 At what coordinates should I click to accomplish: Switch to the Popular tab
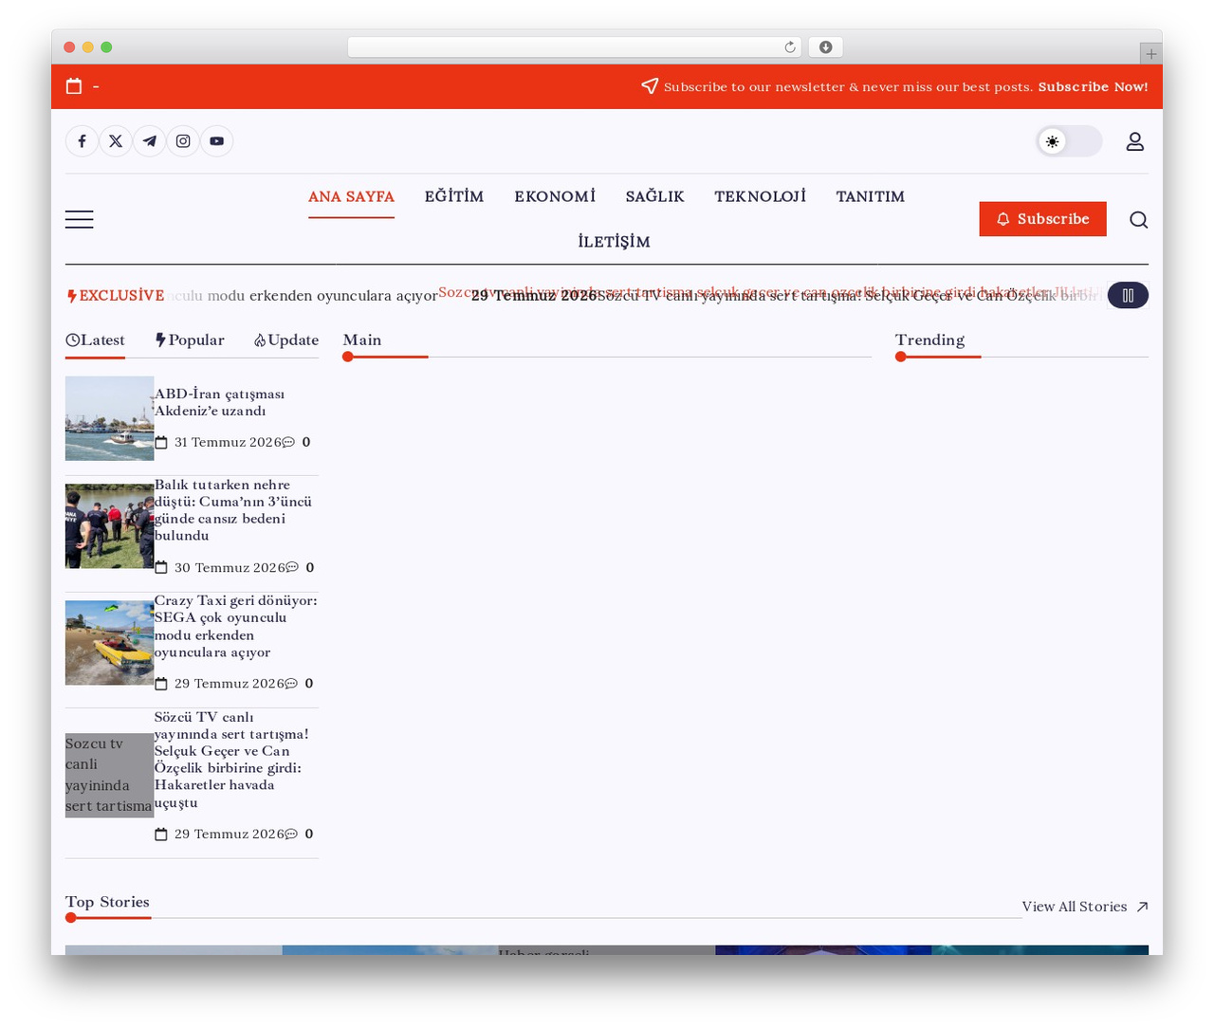click(190, 340)
